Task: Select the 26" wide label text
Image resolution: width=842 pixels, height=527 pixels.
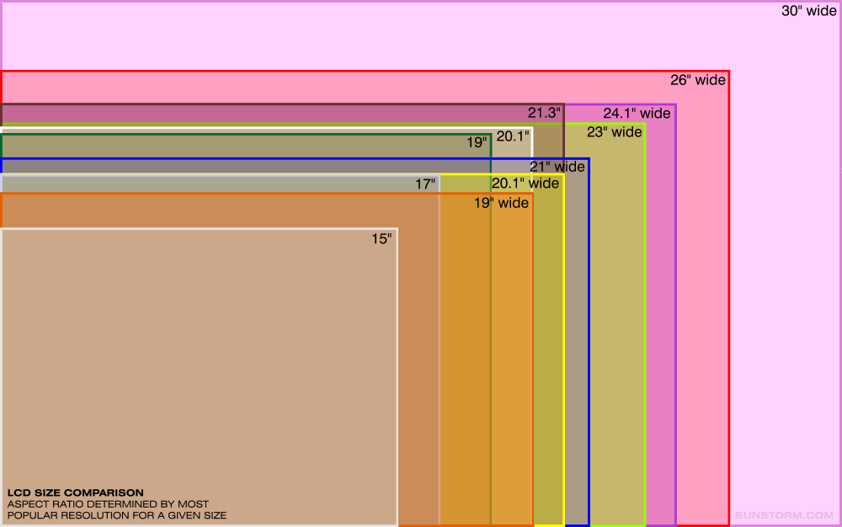Action: click(x=697, y=81)
